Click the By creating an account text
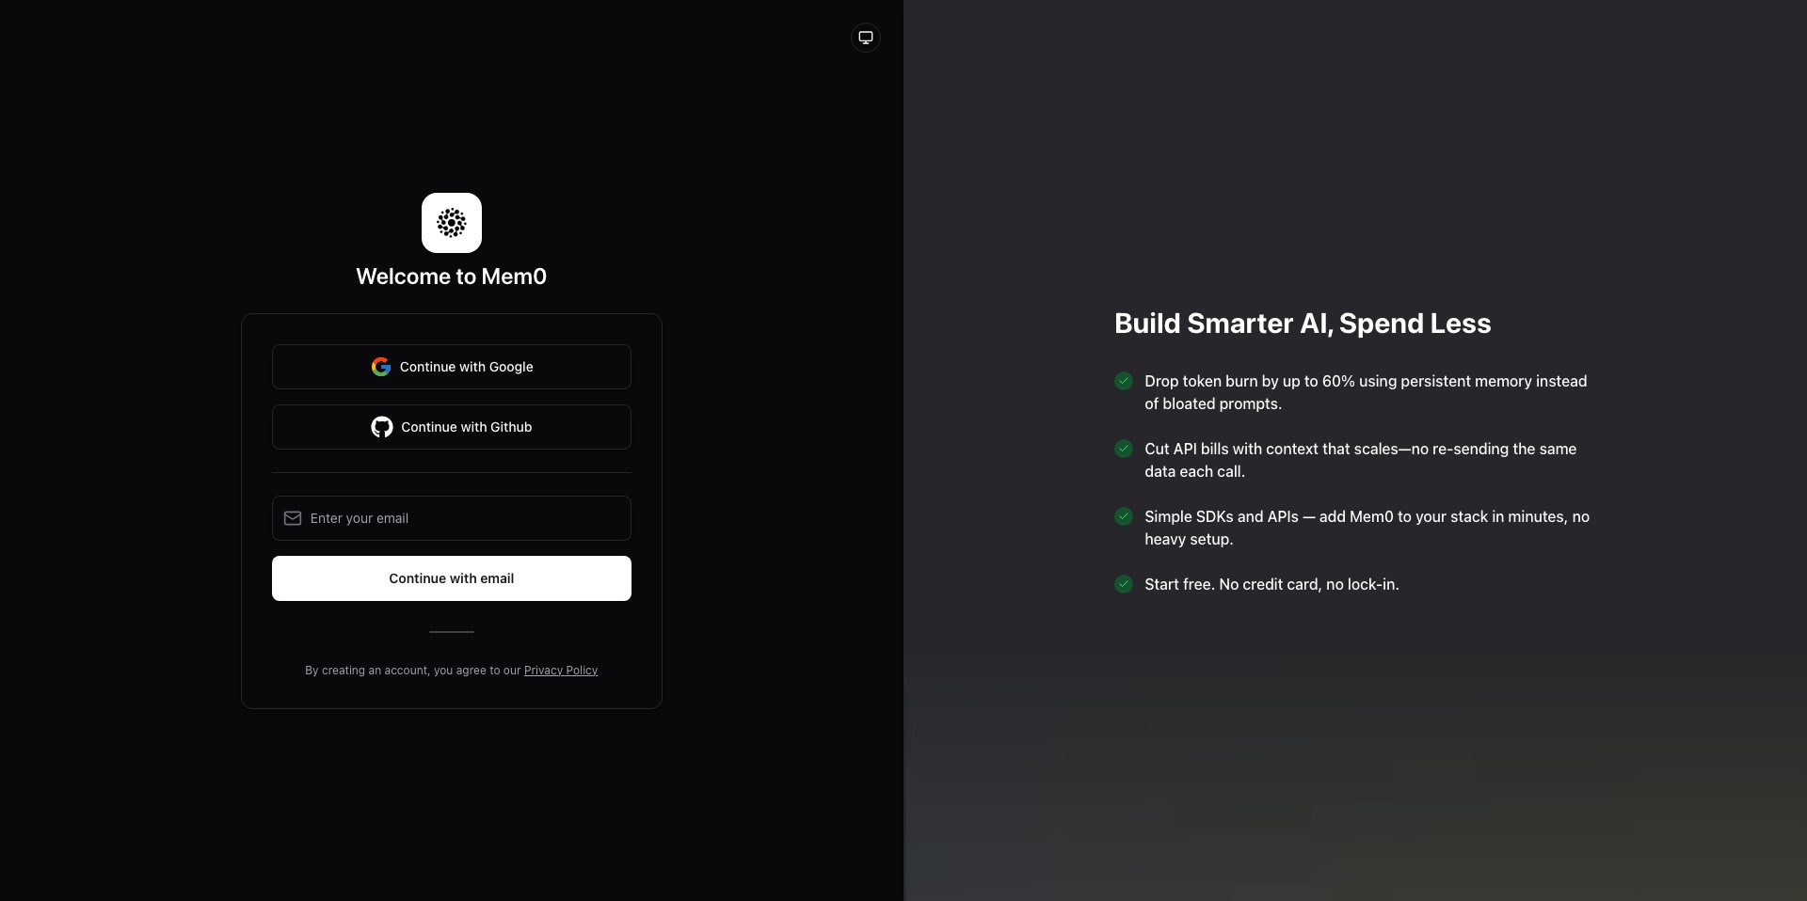The width and height of the screenshot is (1807, 901). click(413, 671)
